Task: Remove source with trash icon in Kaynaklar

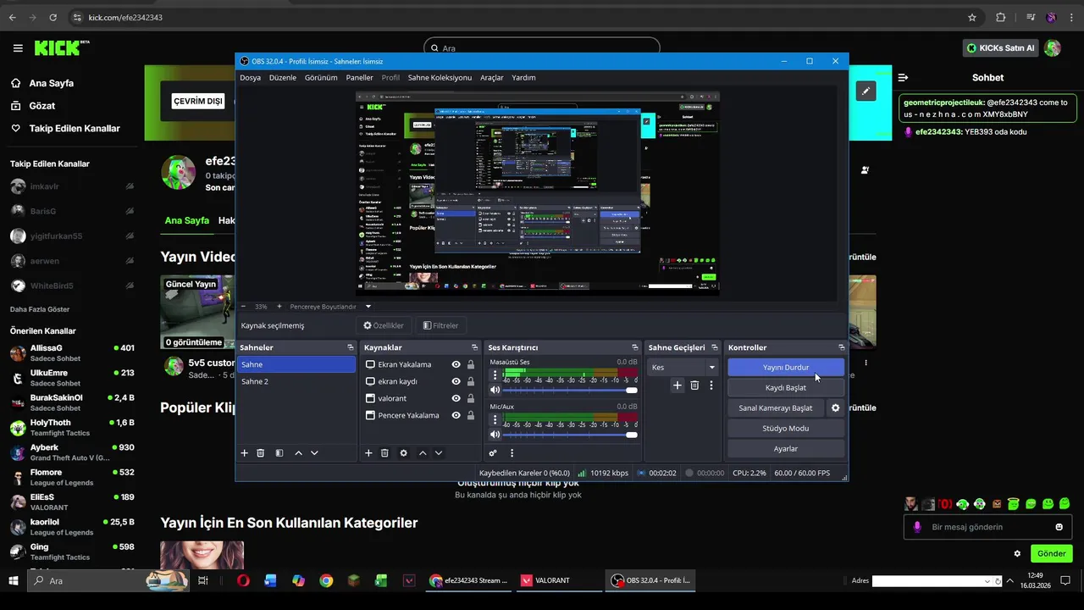Action: [x=384, y=453]
